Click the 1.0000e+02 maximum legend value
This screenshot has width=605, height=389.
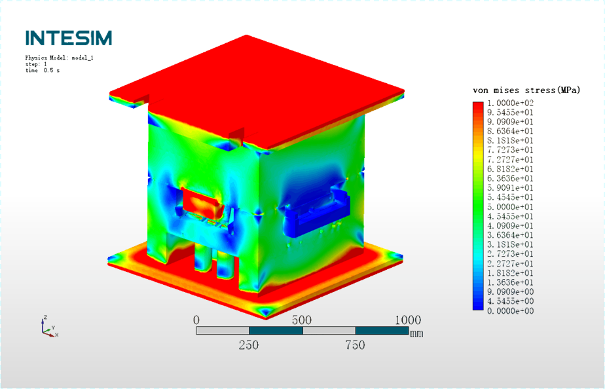point(510,103)
